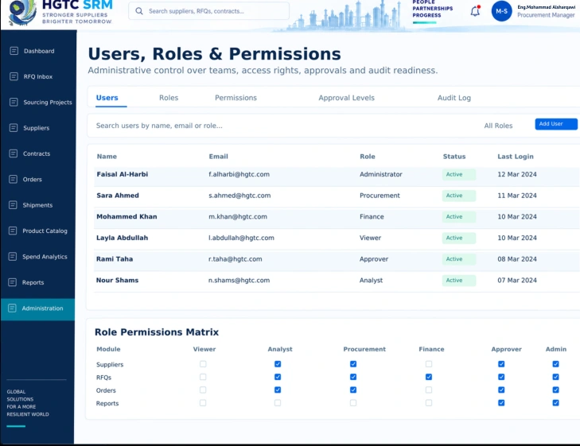
Task: Open the Audit Log tab
Action: (x=453, y=98)
